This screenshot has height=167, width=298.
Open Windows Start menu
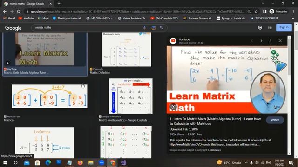[5, 163]
